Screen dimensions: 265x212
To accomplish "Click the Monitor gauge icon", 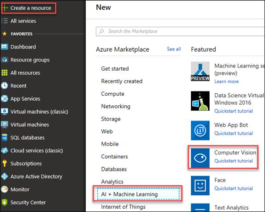I will coord(5,189).
